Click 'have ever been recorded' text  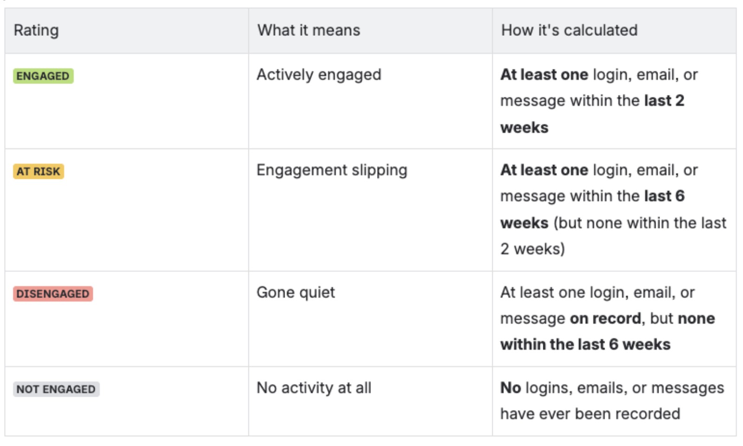tap(590, 413)
